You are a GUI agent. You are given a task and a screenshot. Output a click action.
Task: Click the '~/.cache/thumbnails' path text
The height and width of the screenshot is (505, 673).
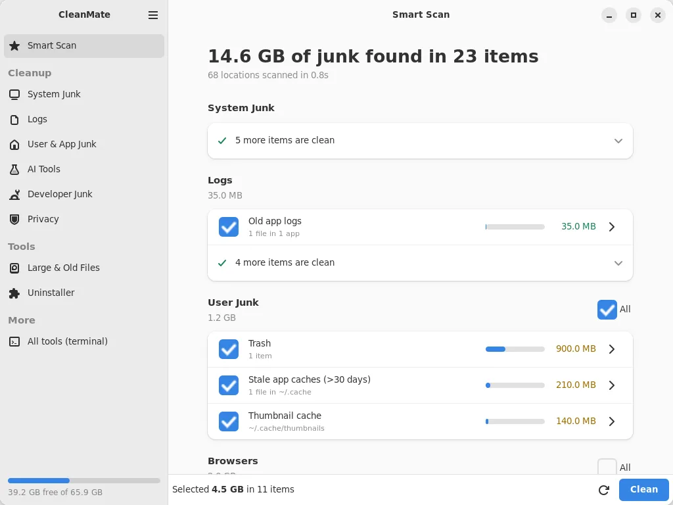pos(287,429)
